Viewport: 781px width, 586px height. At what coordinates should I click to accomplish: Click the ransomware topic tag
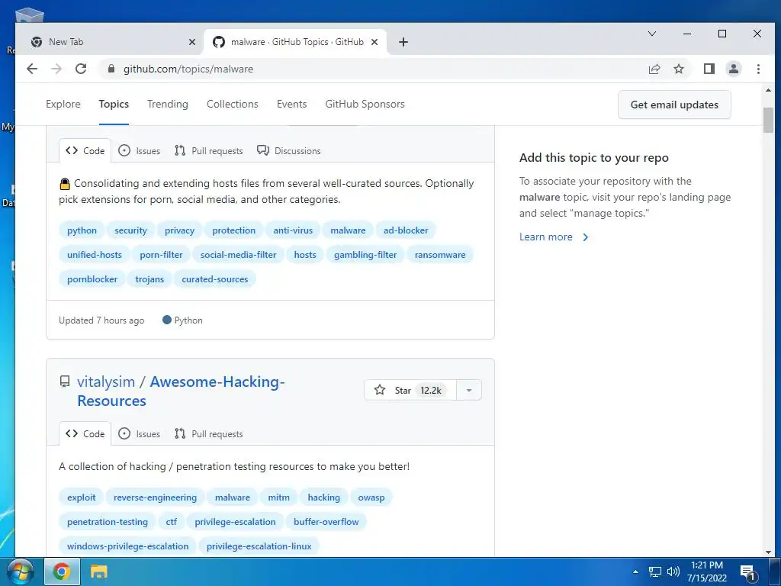440,255
